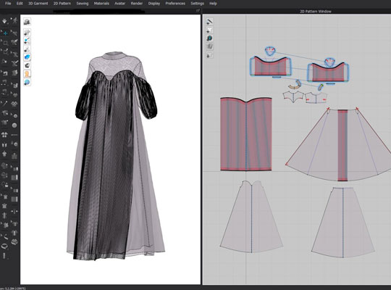Click the dashed-square edit pattern tool
Viewport: 391px width, 290px height.
point(5,42)
